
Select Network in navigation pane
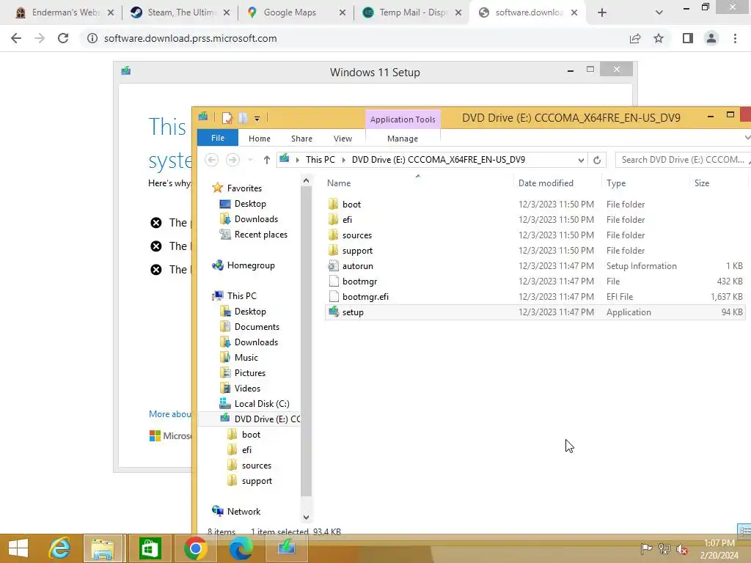pyautogui.click(x=236, y=511)
